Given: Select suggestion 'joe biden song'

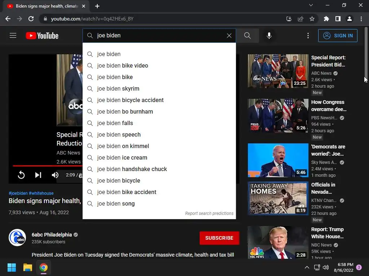Looking at the screenshot, I should point(159,203).
